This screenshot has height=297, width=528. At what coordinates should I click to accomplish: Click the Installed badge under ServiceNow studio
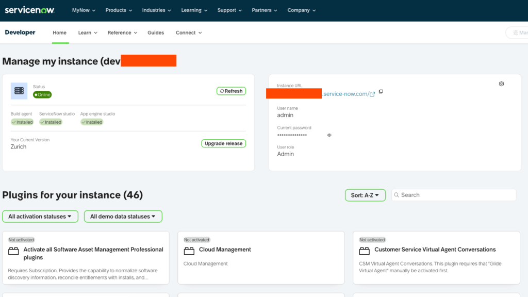tap(51, 122)
